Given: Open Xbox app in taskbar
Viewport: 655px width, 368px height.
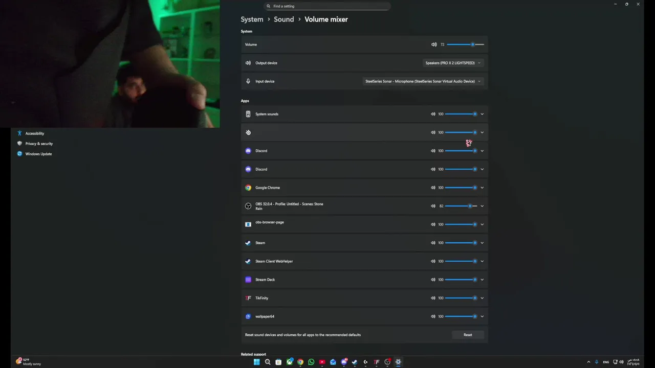Looking at the screenshot, I should point(290,362).
